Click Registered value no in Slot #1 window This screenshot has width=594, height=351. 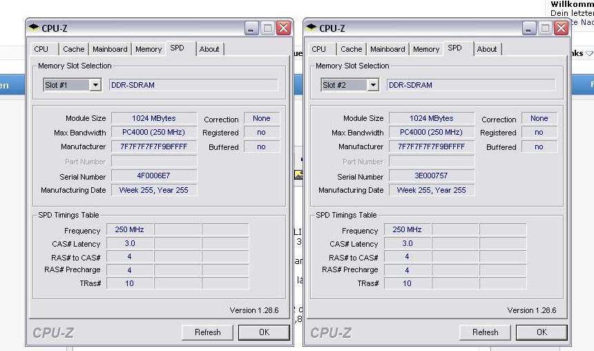pyautogui.click(x=262, y=132)
